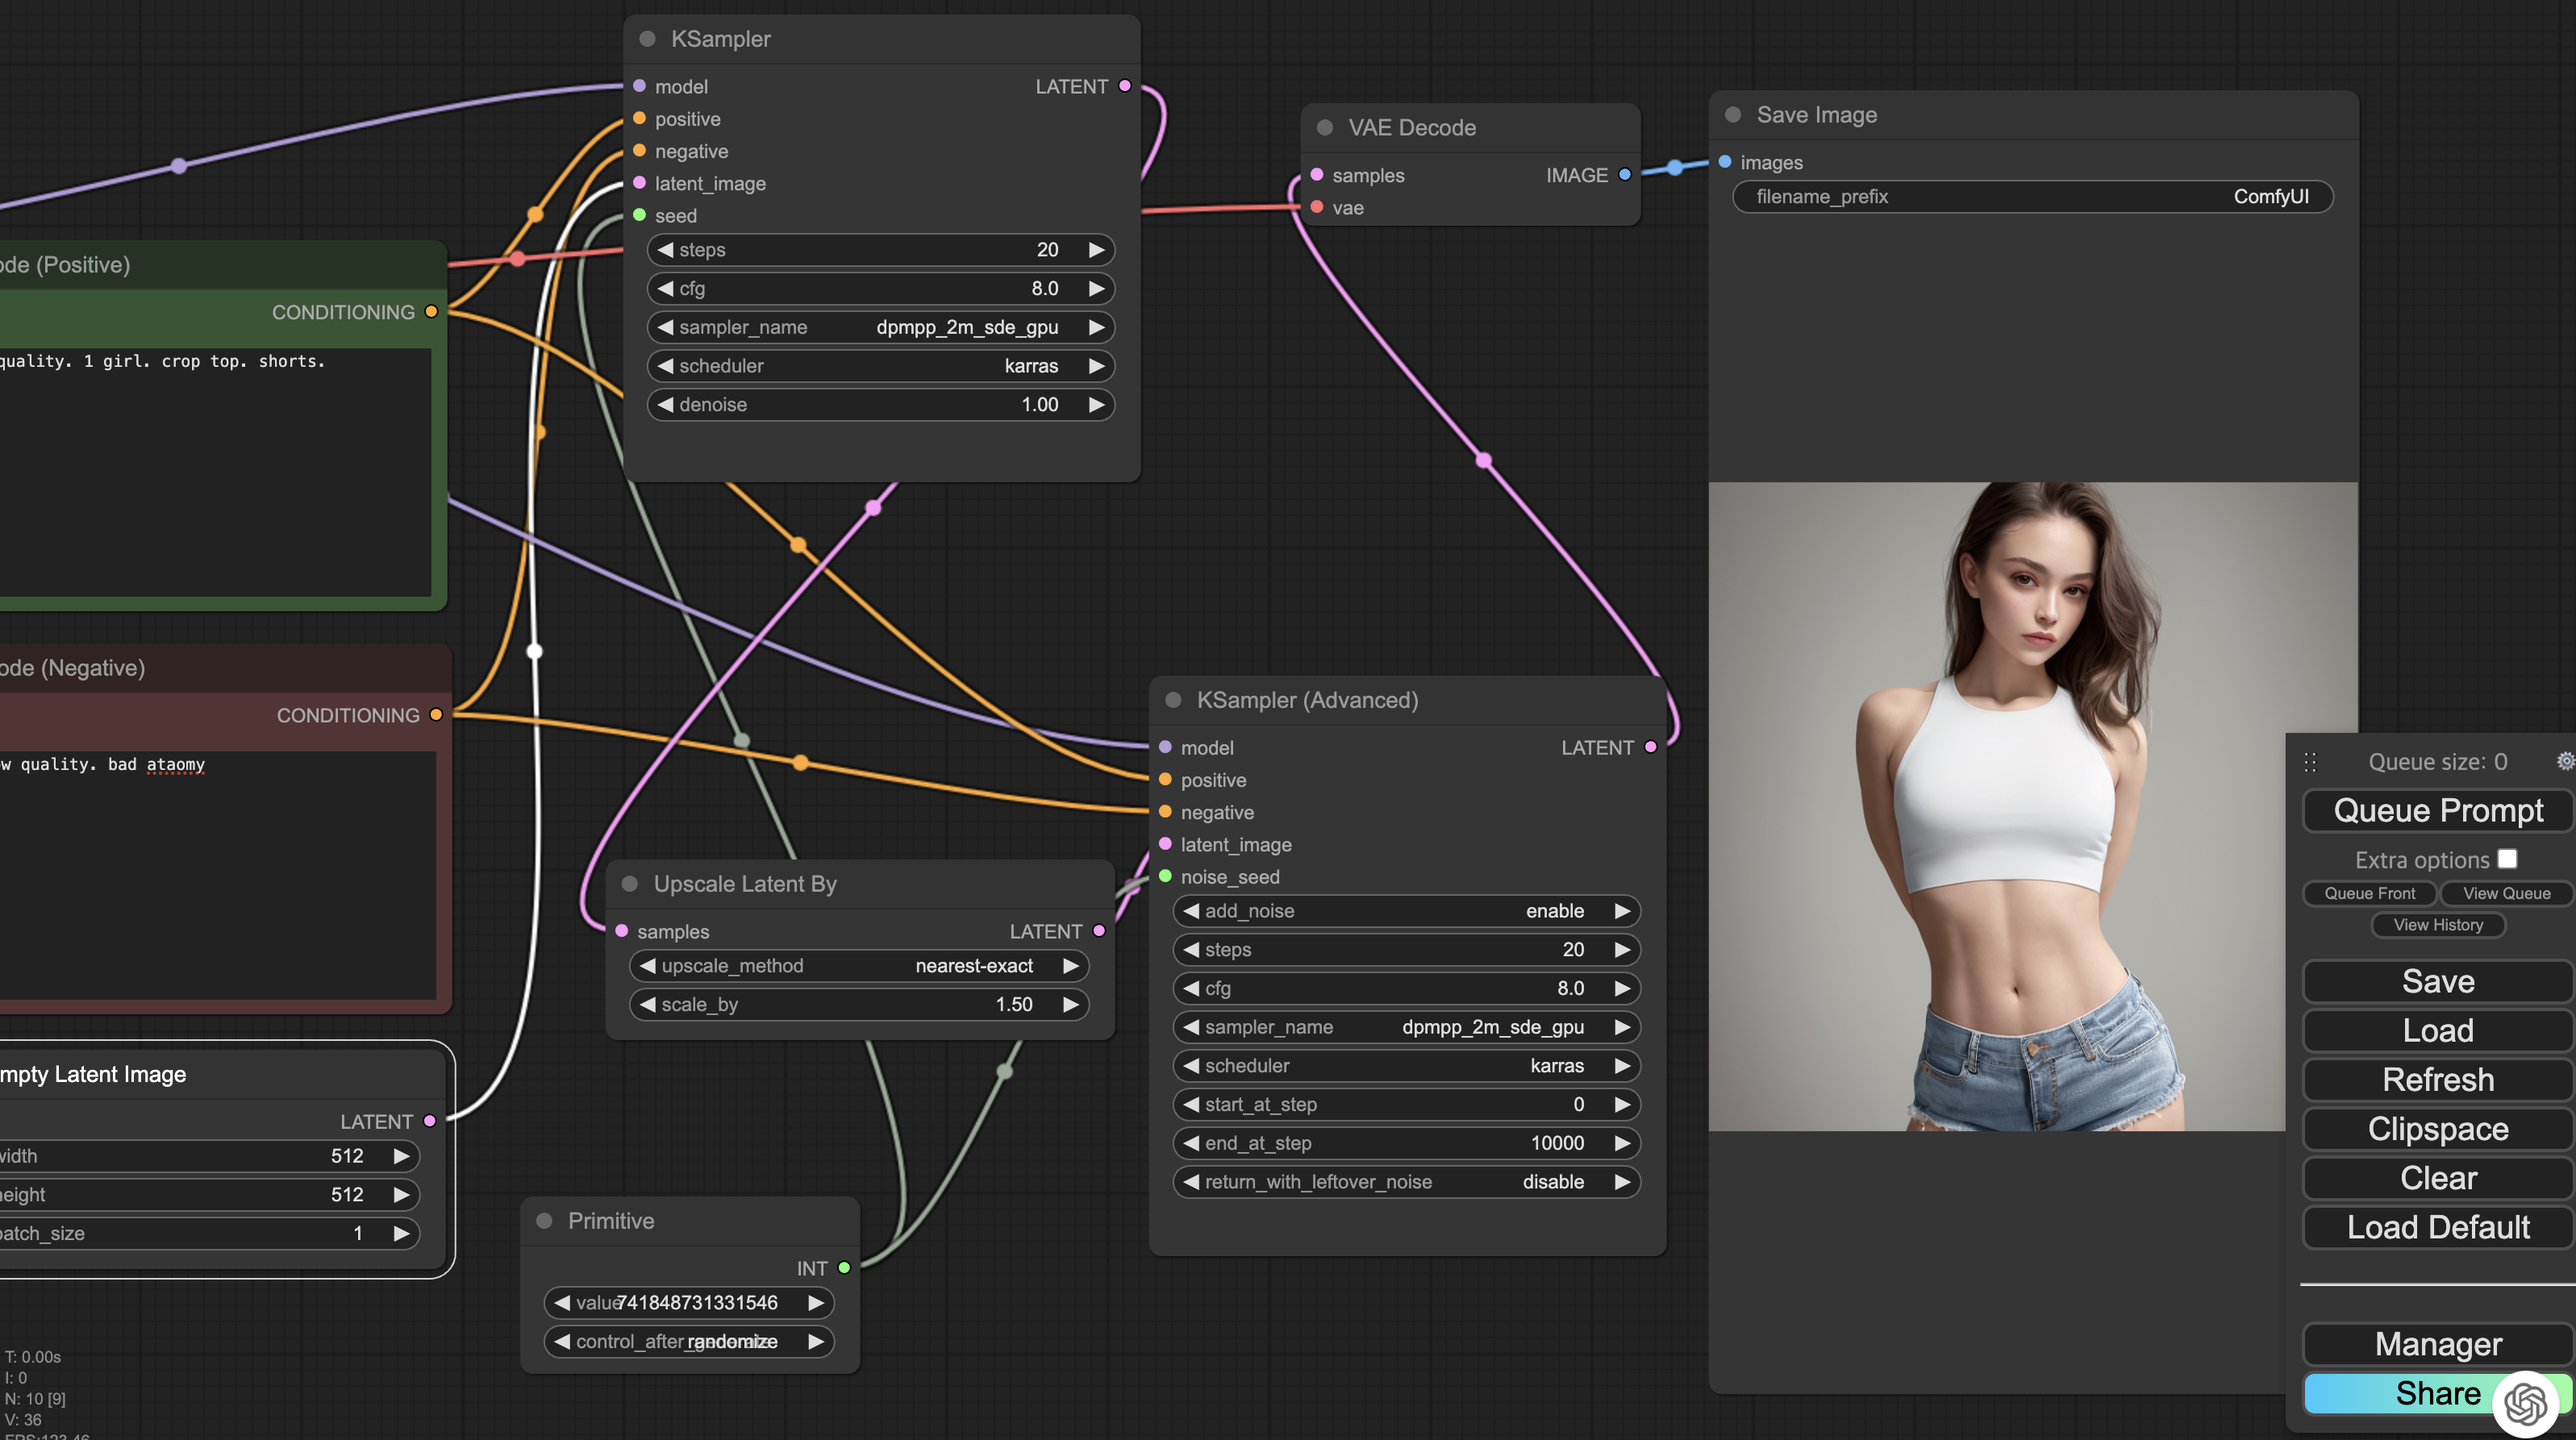Click the filename_prefix ComfyUI field
This screenshot has width=2576, height=1440.
(x=2032, y=197)
